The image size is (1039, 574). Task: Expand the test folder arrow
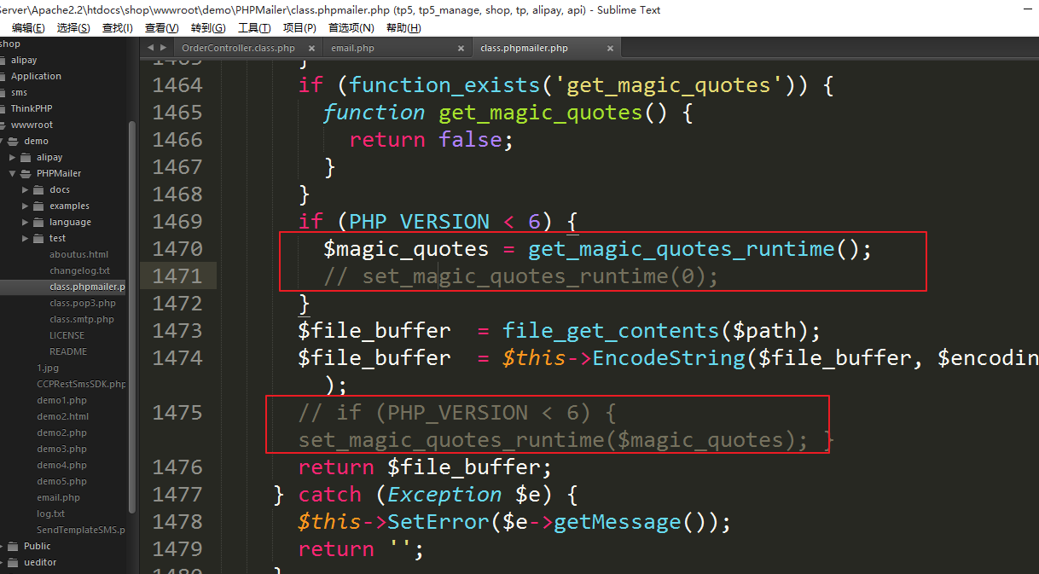(26, 238)
